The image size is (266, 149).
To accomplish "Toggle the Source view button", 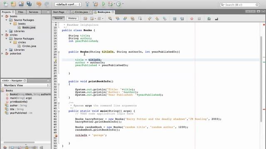I will (x=58, y=18).
